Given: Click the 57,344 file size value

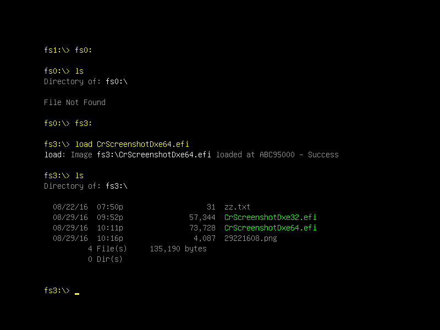Looking at the screenshot, I should 202,218.
